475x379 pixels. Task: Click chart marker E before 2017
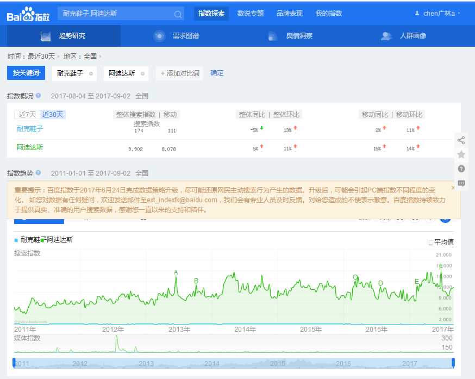[416, 281]
